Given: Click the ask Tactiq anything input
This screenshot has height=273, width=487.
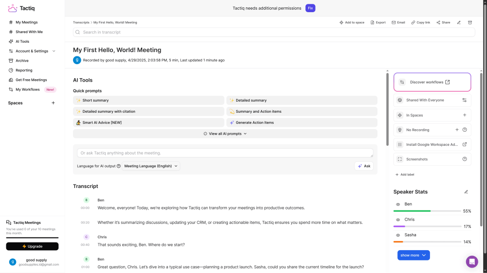Looking at the screenshot, I should tap(225, 153).
